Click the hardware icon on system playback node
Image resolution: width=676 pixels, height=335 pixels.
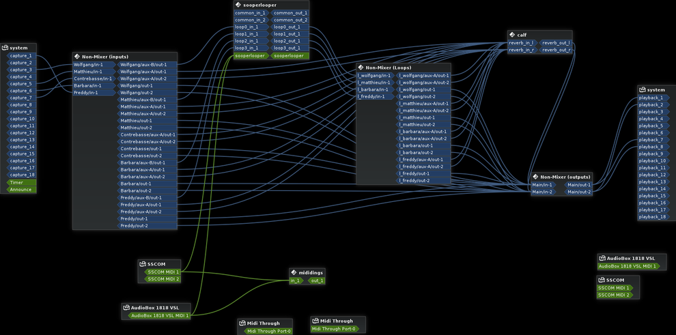click(x=642, y=90)
